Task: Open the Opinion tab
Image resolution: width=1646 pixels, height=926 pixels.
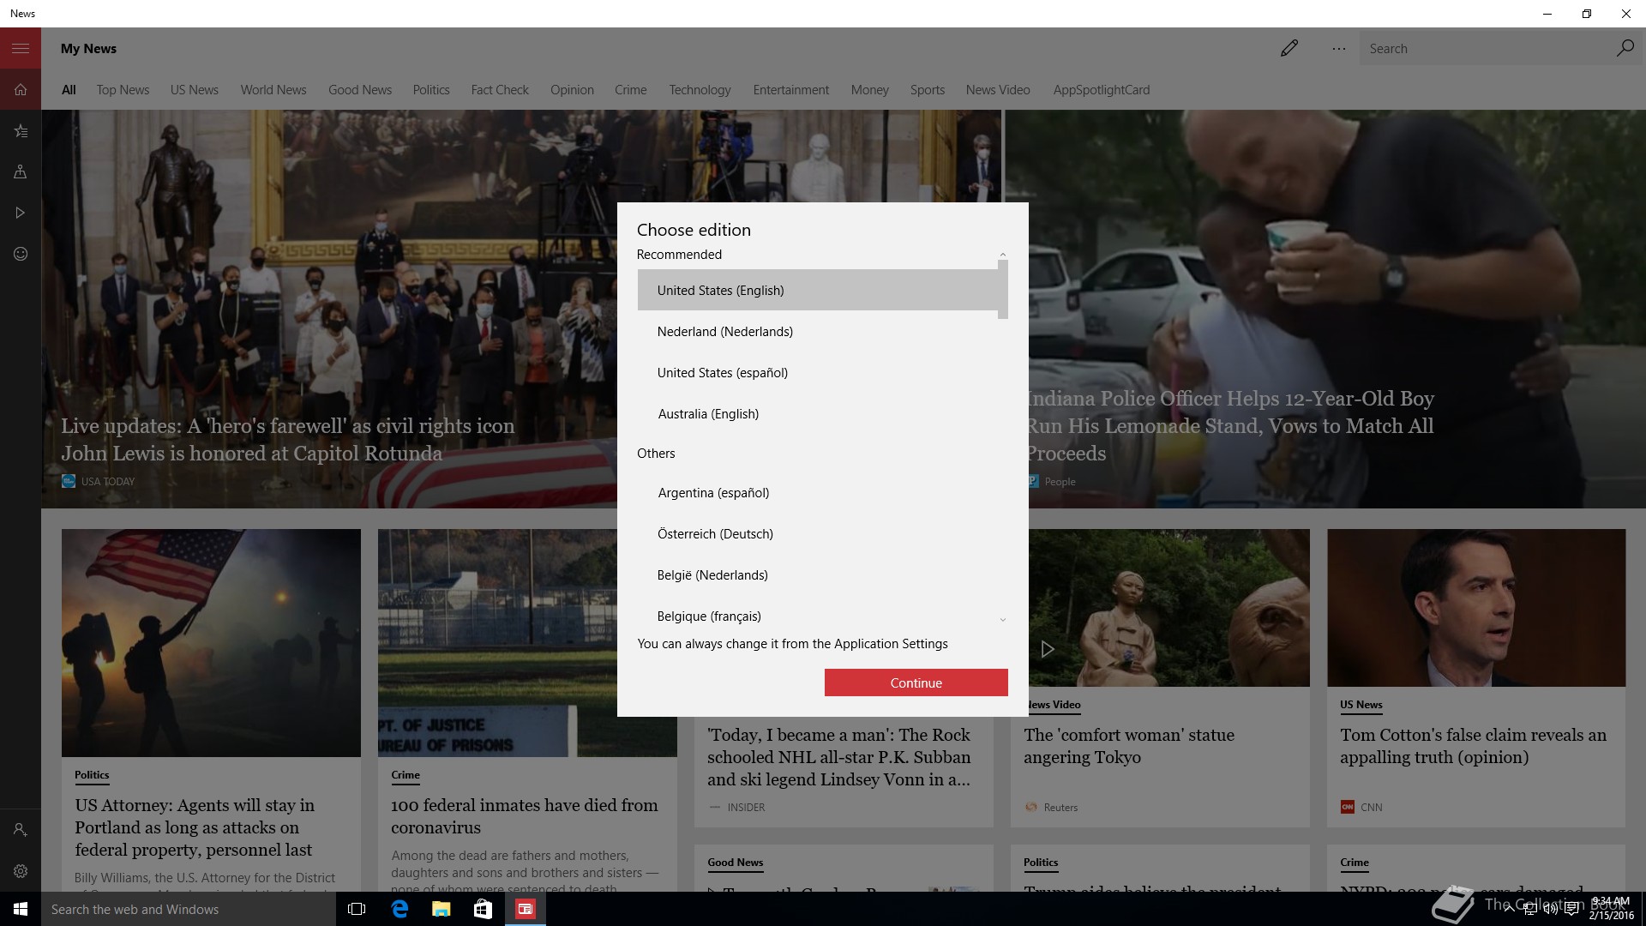Action: [572, 90]
